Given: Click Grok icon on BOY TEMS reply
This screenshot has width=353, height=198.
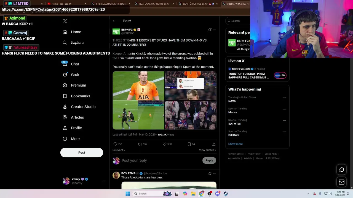Looking at the screenshot, I should pyautogui.click(x=210, y=174).
